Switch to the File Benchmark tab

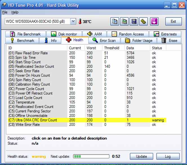pyautogui.click(x=26, y=34)
